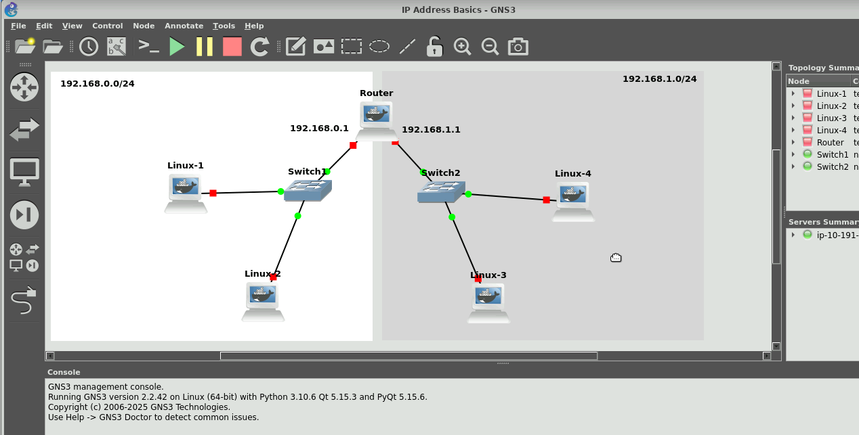Expand the Switch2 entry in Topology Summary
The height and width of the screenshot is (435, 859).
793,167
